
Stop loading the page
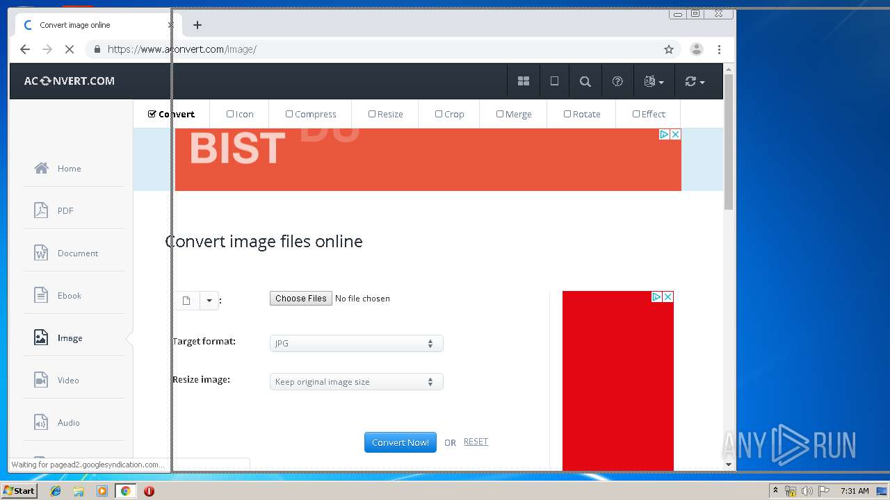pos(69,49)
